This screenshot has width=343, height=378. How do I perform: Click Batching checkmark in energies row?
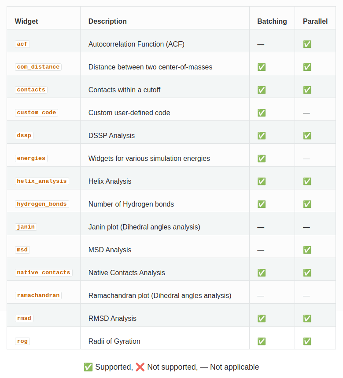pos(262,158)
